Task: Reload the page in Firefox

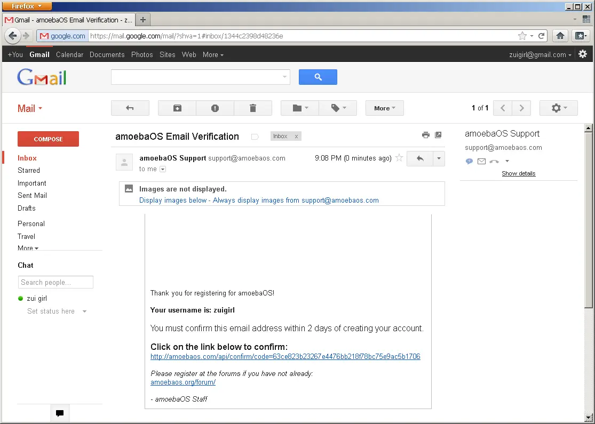Action: (x=542, y=36)
